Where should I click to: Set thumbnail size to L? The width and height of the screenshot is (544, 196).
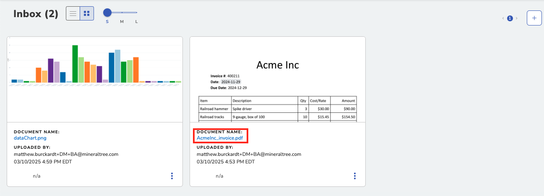(136, 21)
